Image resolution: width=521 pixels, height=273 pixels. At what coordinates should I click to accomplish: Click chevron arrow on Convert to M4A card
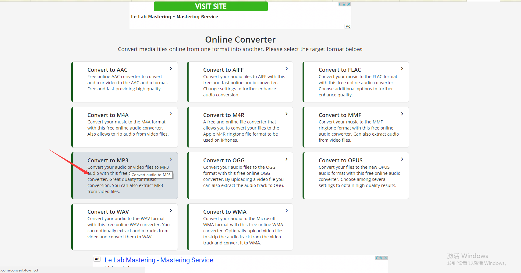click(x=171, y=114)
